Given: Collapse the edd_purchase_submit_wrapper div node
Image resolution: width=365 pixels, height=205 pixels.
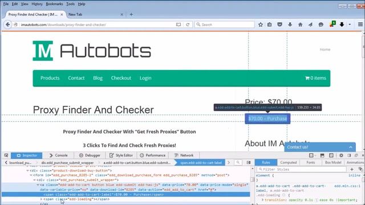Looking at the screenshot, I should [34, 180].
